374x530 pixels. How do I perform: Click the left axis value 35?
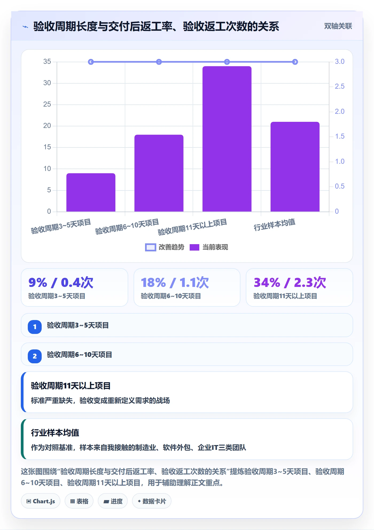click(x=47, y=61)
